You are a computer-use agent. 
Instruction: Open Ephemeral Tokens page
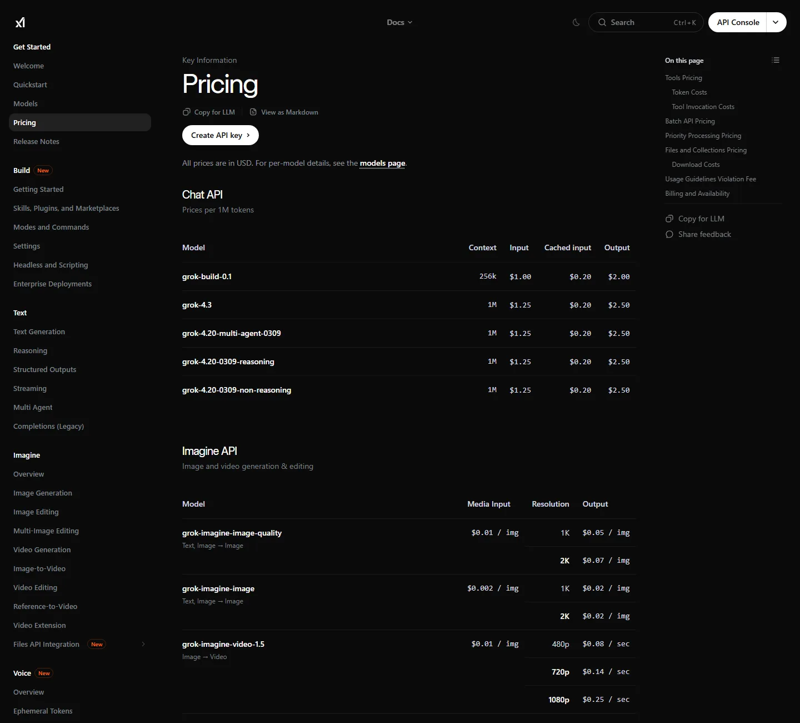click(43, 711)
